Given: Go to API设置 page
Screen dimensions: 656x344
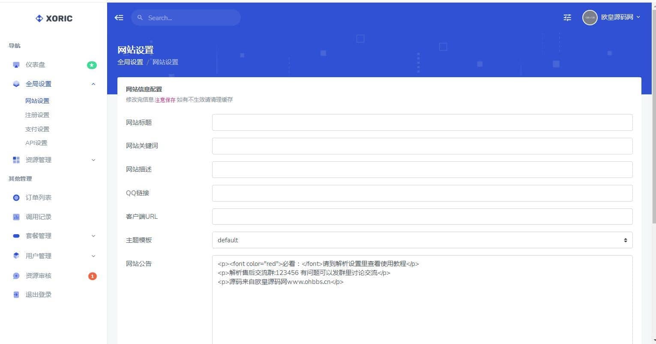Looking at the screenshot, I should [36, 143].
